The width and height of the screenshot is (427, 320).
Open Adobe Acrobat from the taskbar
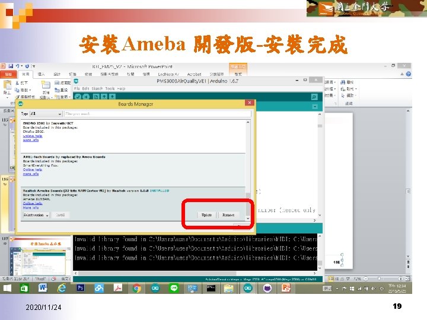pos(118,288)
